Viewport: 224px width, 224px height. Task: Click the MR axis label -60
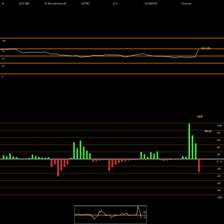pyautogui.click(x=219, y=183)
